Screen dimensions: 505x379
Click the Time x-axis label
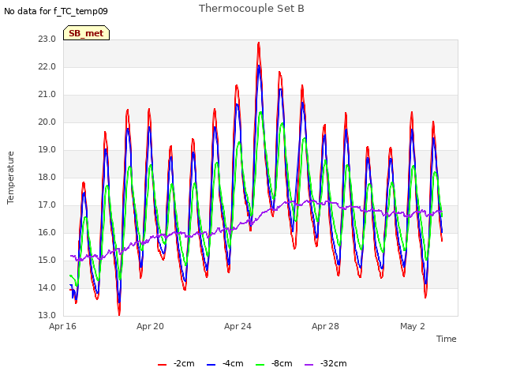[x=447, y=339]
